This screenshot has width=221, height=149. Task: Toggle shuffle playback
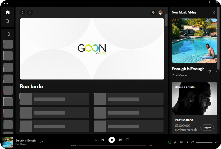click(x=96, y=140)
